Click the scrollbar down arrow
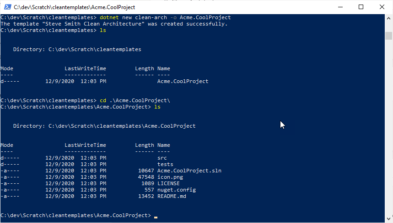Viewport: 393px width, 223px height. (x=388, y=218)
